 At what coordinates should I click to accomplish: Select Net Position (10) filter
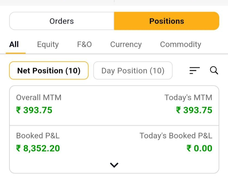[x=49, y=71]
